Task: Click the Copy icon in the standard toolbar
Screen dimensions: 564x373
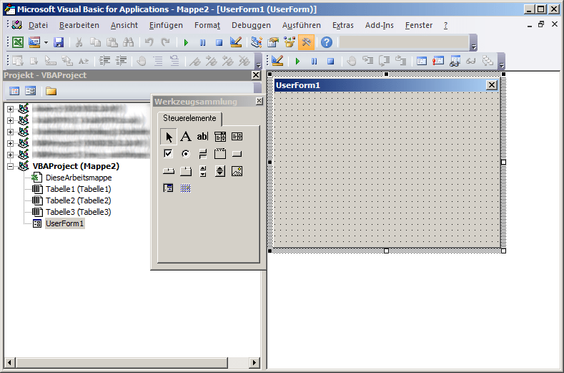Action: [95, 42]
